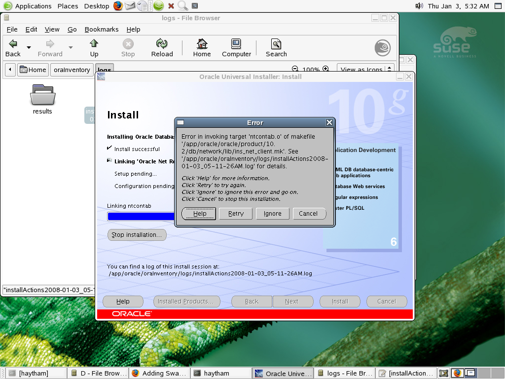This screenshot has width=505, height=379.
Task: Open the volume speaker control
Action: tap(419, 6)
